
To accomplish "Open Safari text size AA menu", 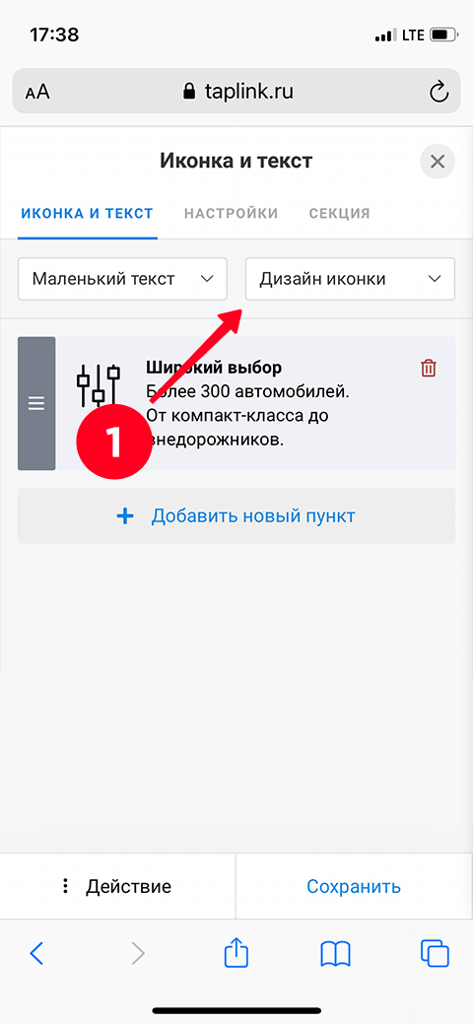I will (37, 92).
